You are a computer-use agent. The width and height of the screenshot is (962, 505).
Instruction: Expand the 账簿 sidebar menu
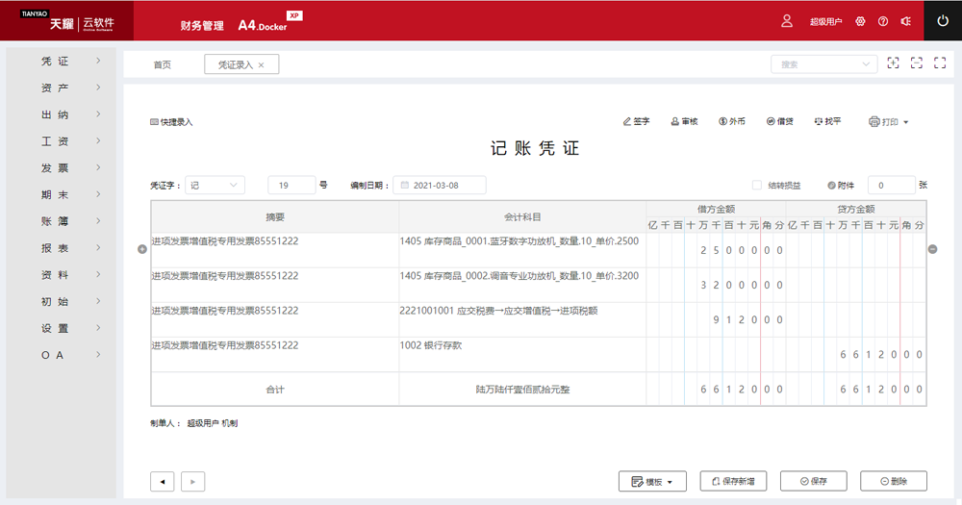pos(65,221)
